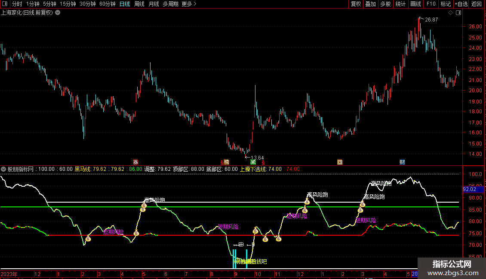Screen dimensions: 486x279
Task: Click money bag signal just before October
Action: pyautogui.click(x=255, y=231)
